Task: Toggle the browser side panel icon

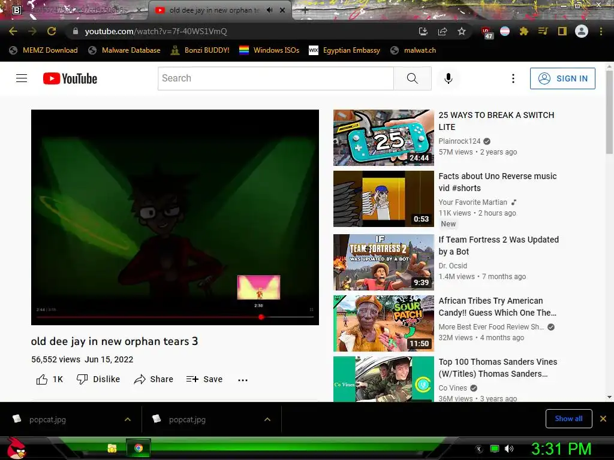Action: pos(562,31)
